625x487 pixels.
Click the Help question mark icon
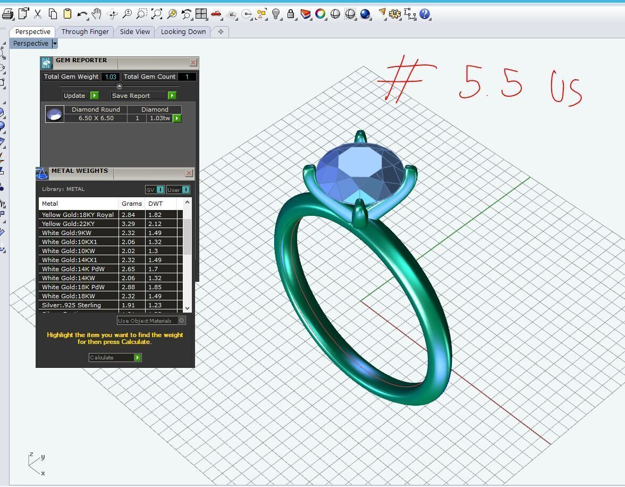tap(425, 14)
